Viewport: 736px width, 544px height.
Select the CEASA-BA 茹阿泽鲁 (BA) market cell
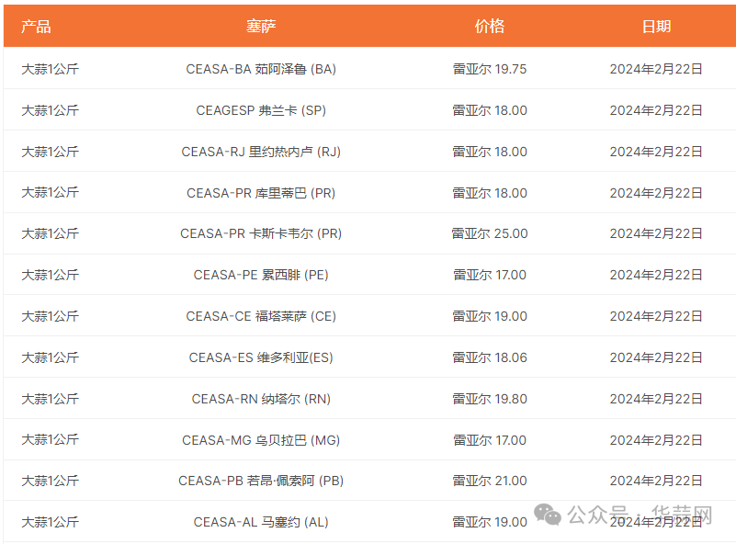pos(261,69)
